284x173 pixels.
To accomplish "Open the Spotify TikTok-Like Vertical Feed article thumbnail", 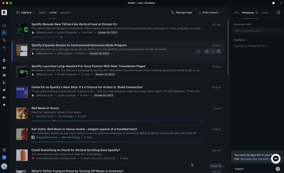I will pos(22,29).
